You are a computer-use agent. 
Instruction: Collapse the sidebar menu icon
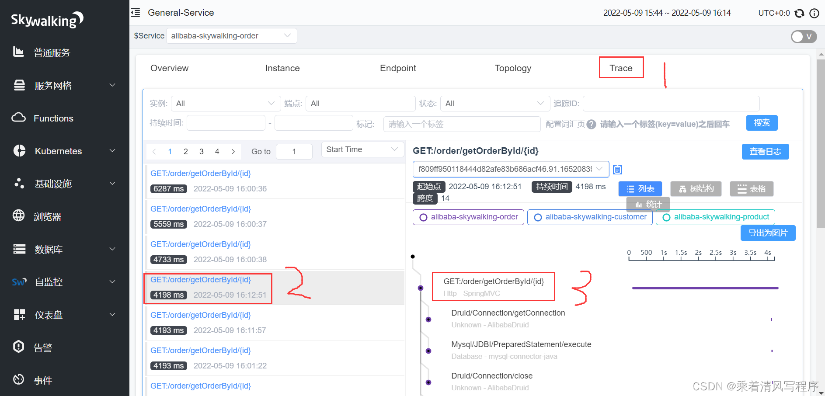click(x=136, y=13)
